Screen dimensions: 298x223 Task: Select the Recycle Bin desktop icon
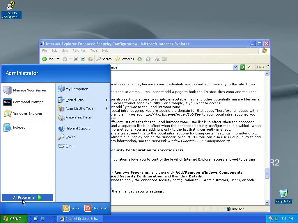point(283,196)
